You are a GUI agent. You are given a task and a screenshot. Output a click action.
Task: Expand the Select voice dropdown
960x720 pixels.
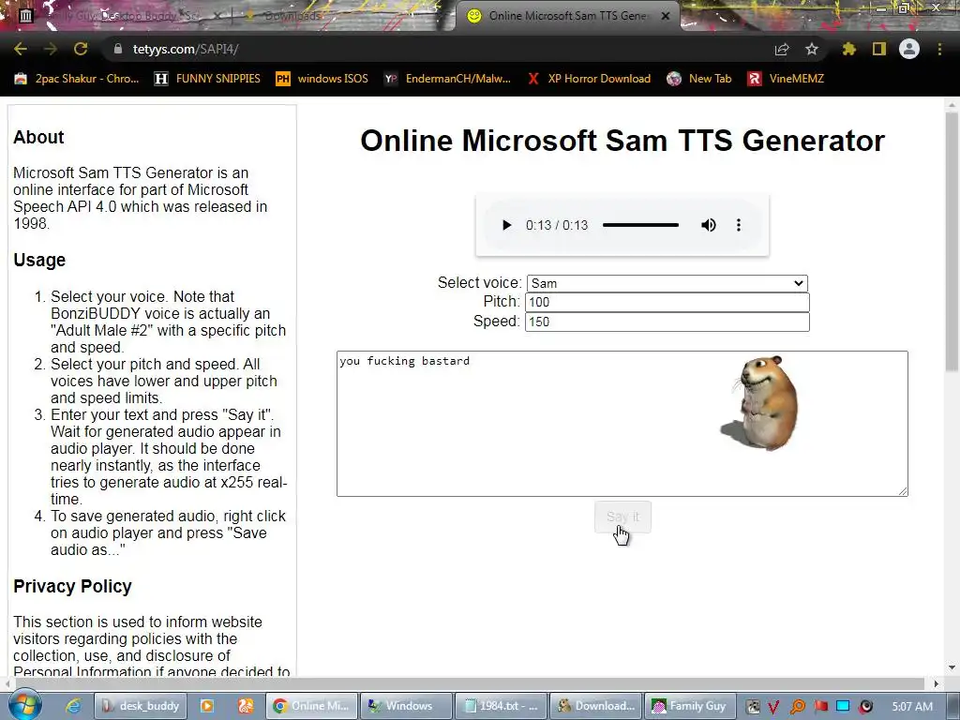point(667,283)
